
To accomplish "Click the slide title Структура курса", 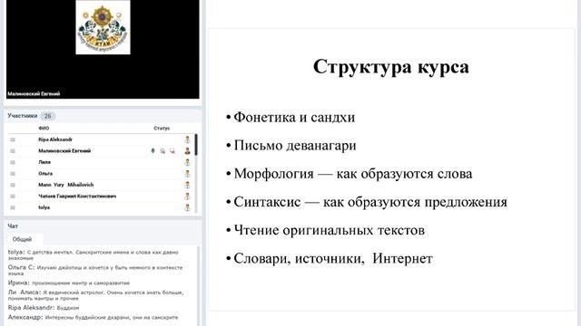I will pyautogui.click(x=391, y=68).
